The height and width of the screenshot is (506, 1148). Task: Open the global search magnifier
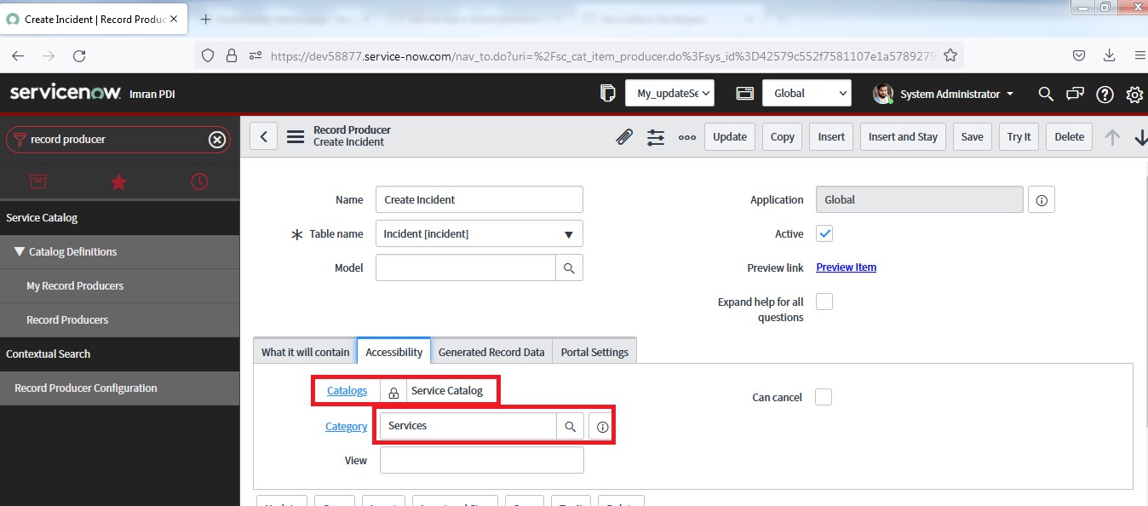pyautogui.click(x=1046, y=94)
